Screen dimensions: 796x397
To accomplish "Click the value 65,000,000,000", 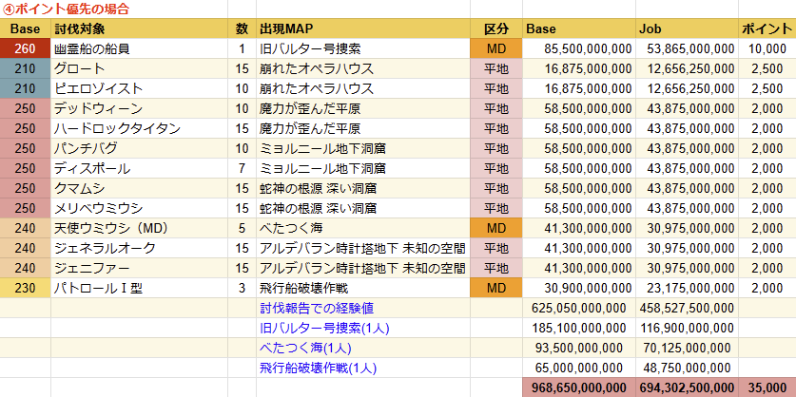I will [579, 368].
